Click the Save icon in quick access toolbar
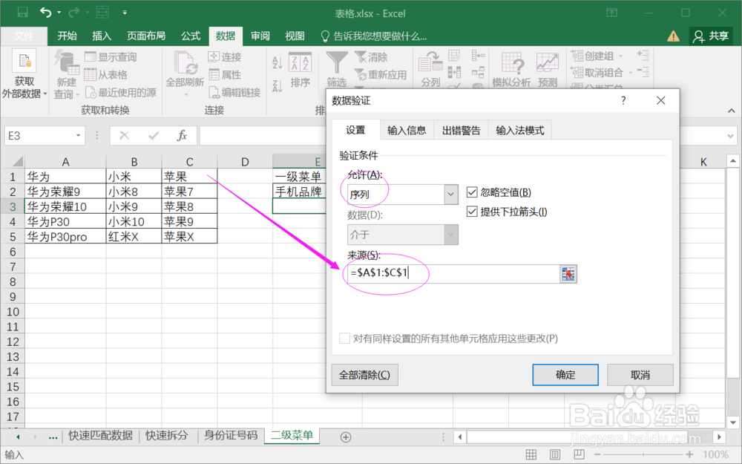This screenshot has width=742, height=464. [22, 13]
